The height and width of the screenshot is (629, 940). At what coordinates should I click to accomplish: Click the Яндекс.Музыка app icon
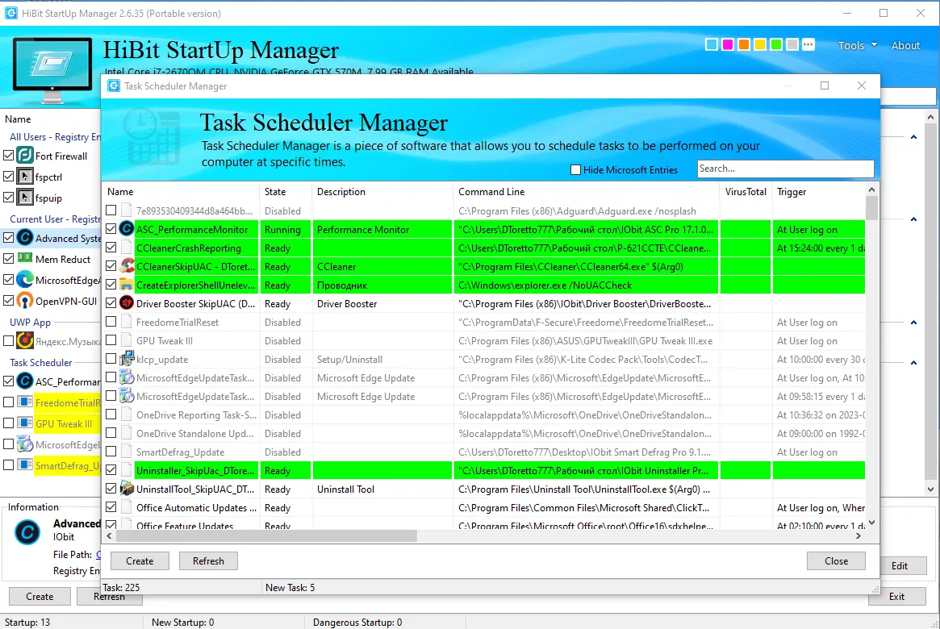pos(24,341)
